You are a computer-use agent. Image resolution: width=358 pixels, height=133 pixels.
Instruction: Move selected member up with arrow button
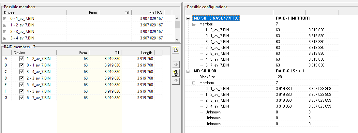click(176, 65)
